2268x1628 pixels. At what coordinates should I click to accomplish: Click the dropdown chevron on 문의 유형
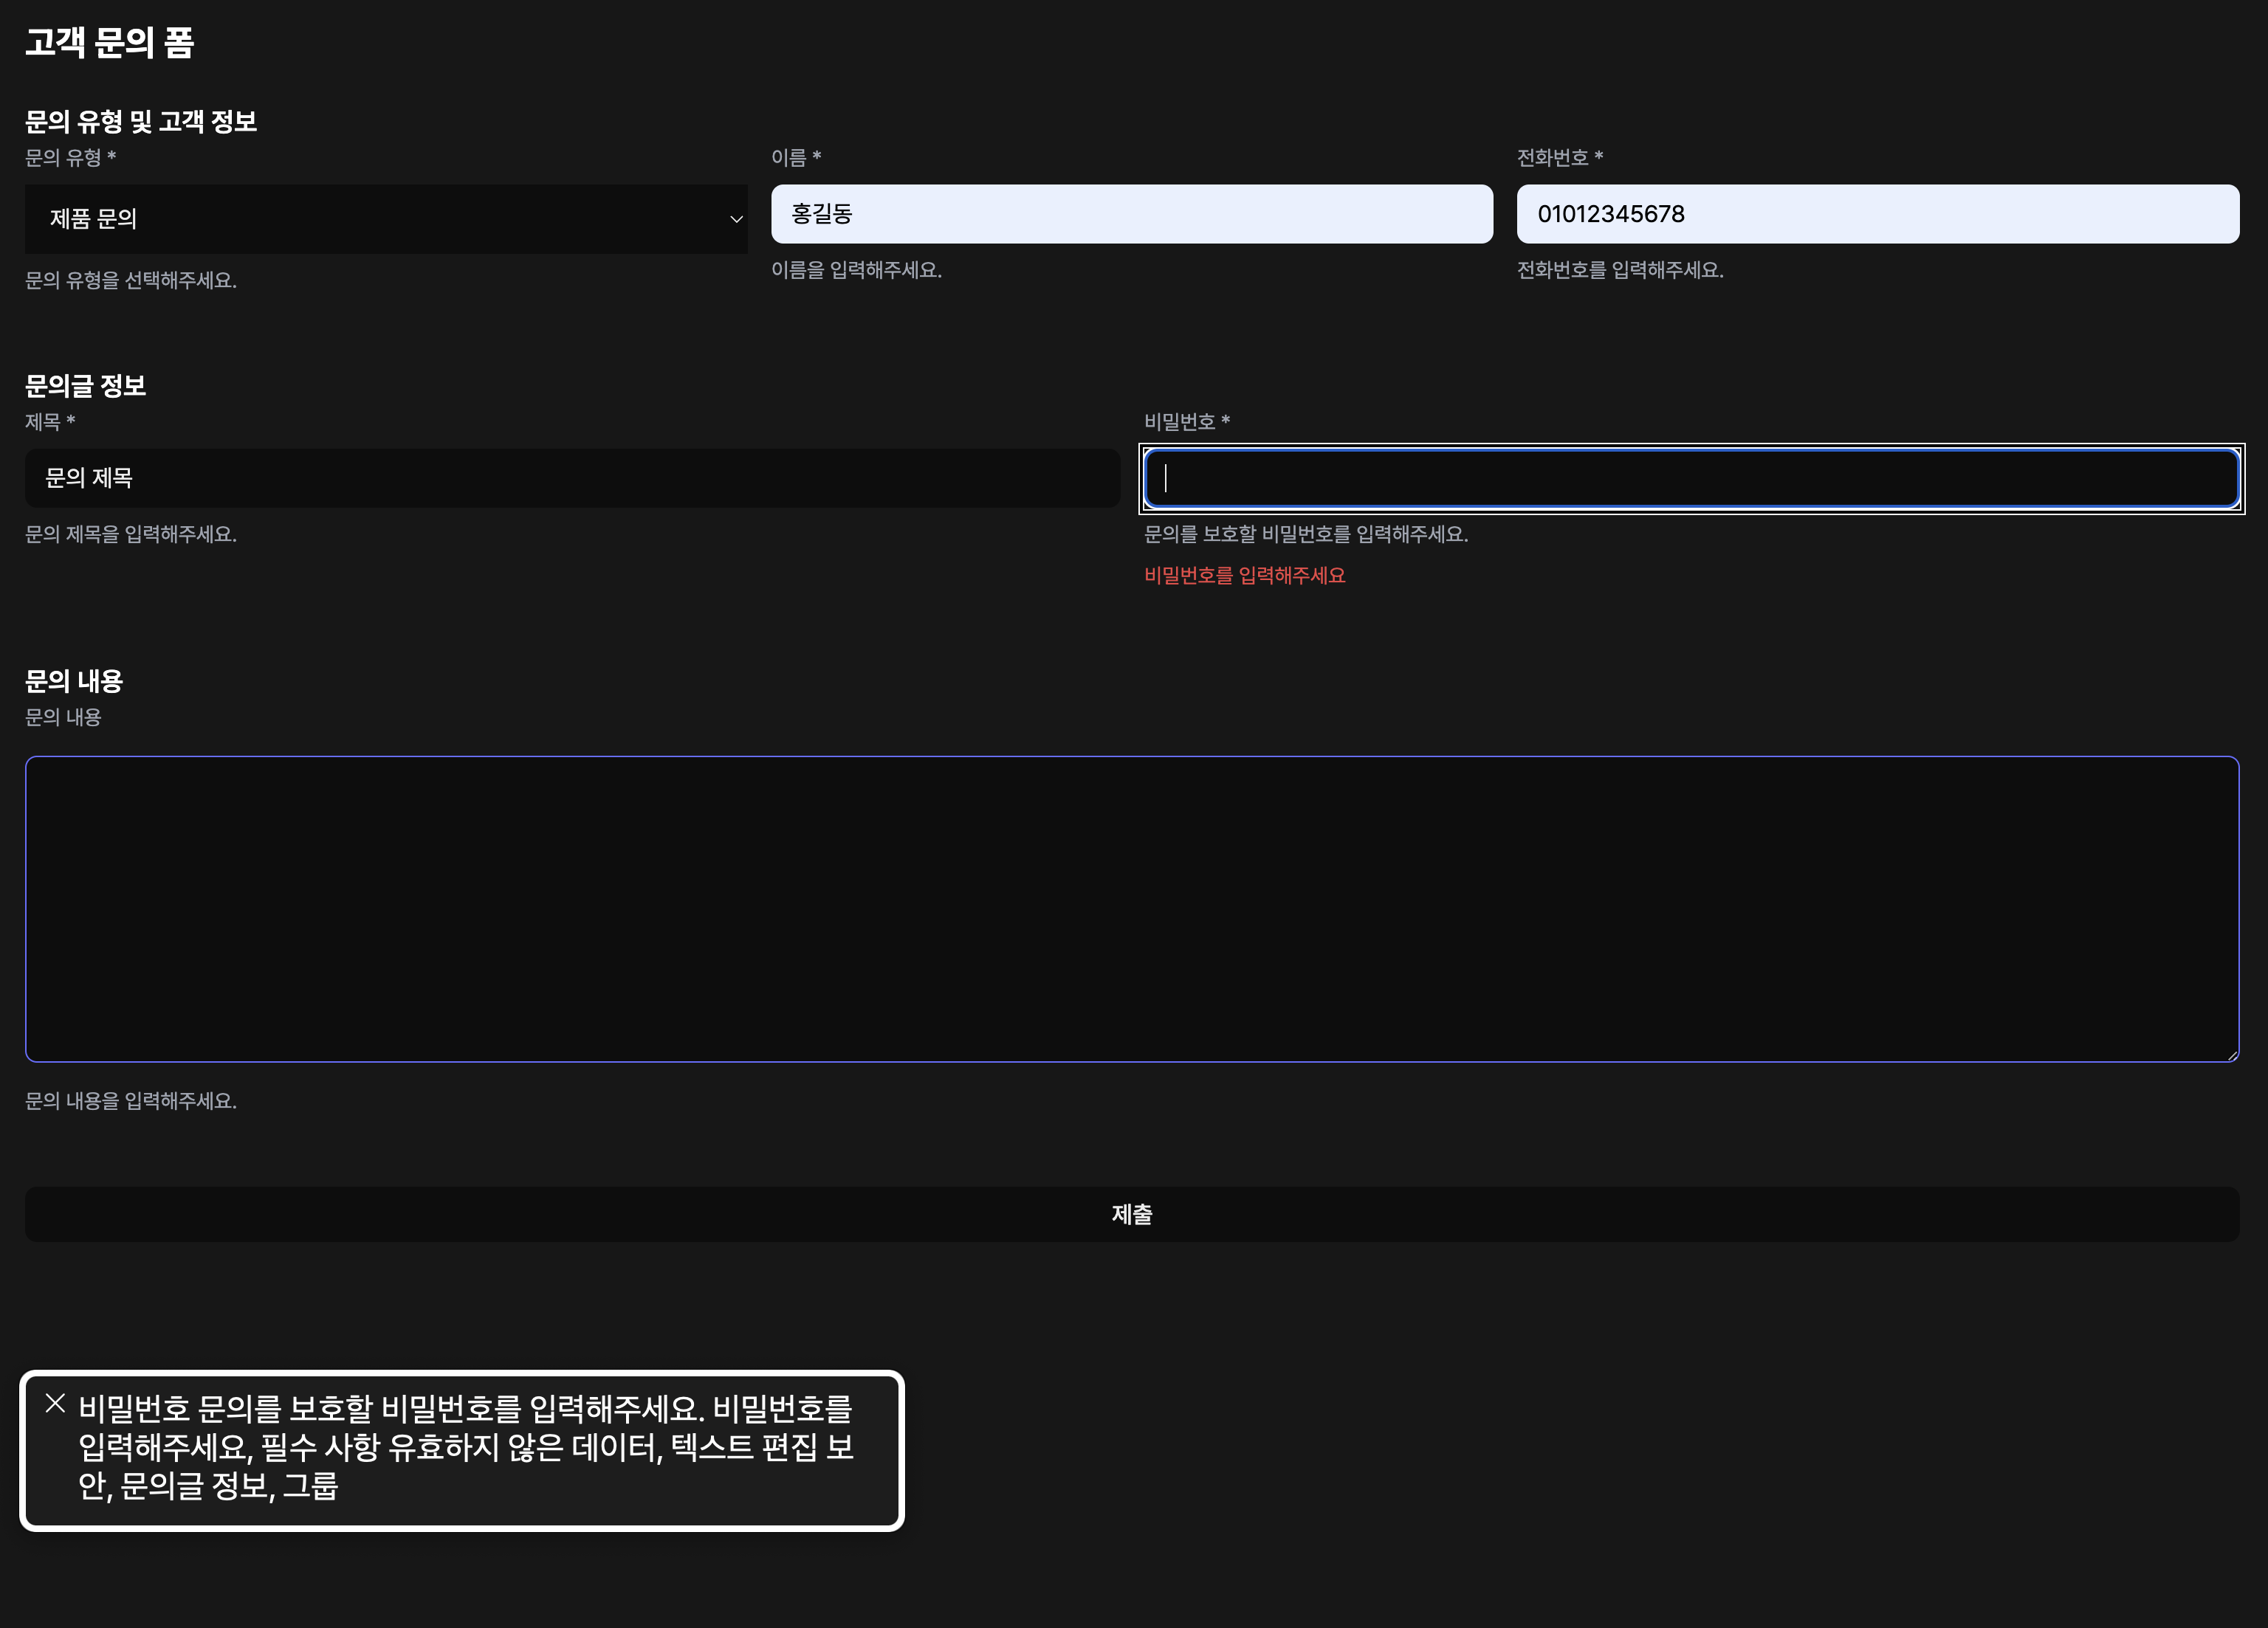[x=736, y=219]
